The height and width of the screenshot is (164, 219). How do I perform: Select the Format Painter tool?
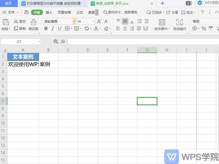33,25
